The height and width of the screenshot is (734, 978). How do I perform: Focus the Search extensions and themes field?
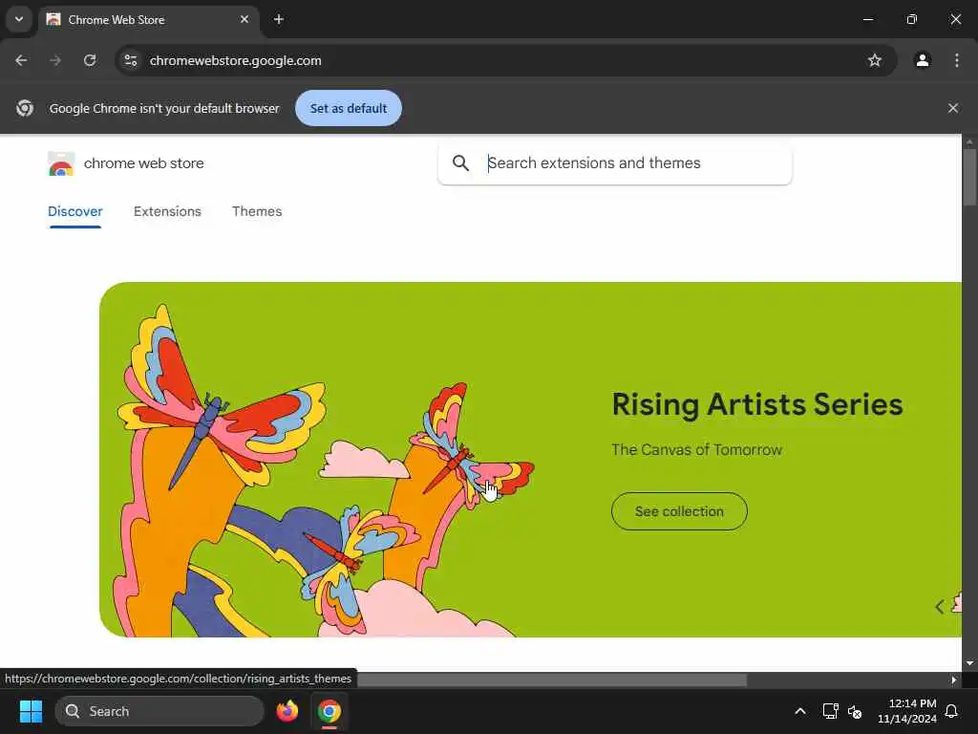pyautogui.click(x=615, y=162)
